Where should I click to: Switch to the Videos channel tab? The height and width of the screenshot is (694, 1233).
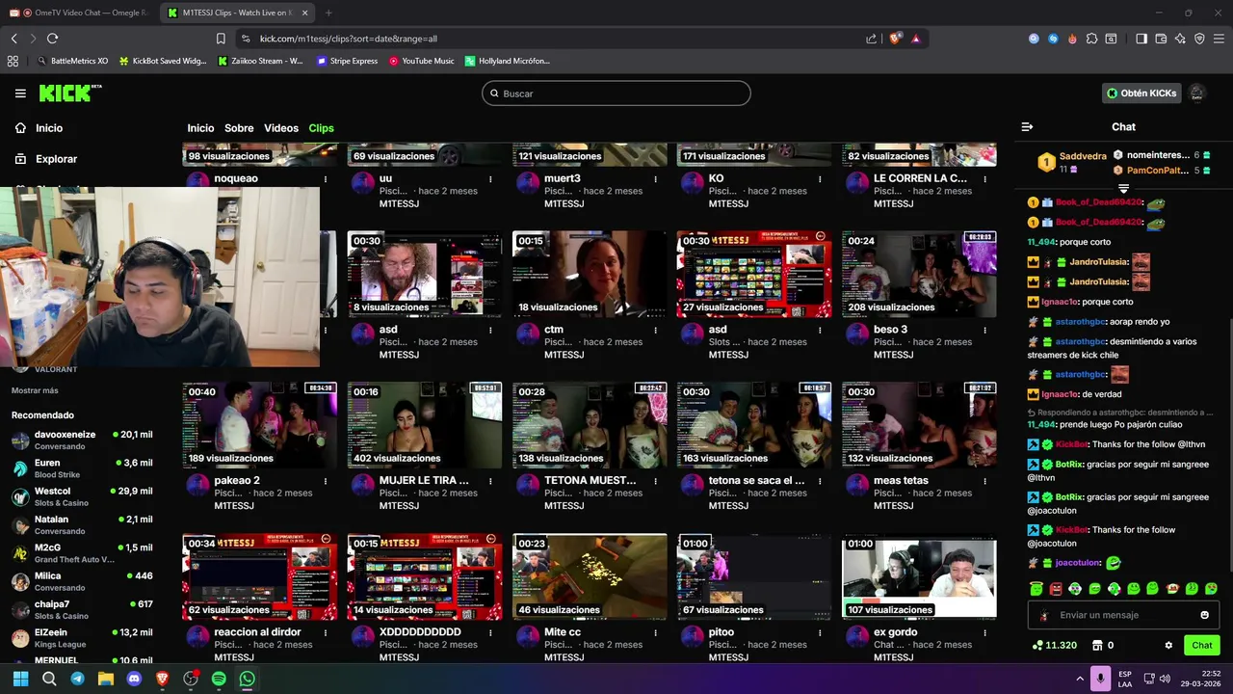click(281, 128)
